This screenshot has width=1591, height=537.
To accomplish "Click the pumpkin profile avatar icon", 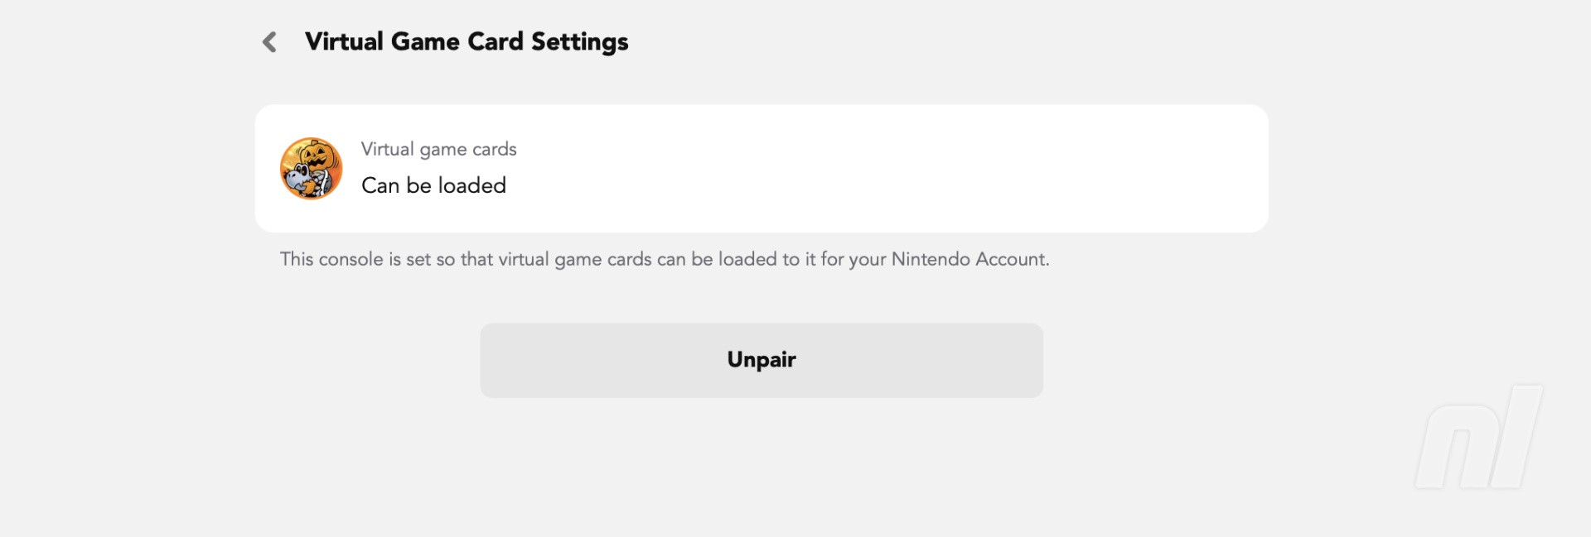I will click(312, 169).
